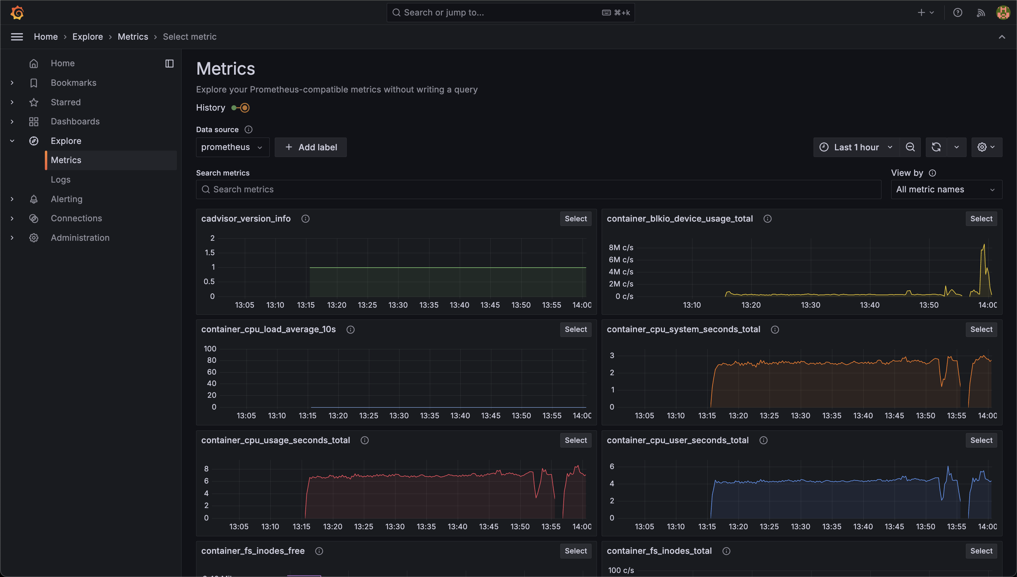Open the prometheus data source dropdown

click(232, 147)
